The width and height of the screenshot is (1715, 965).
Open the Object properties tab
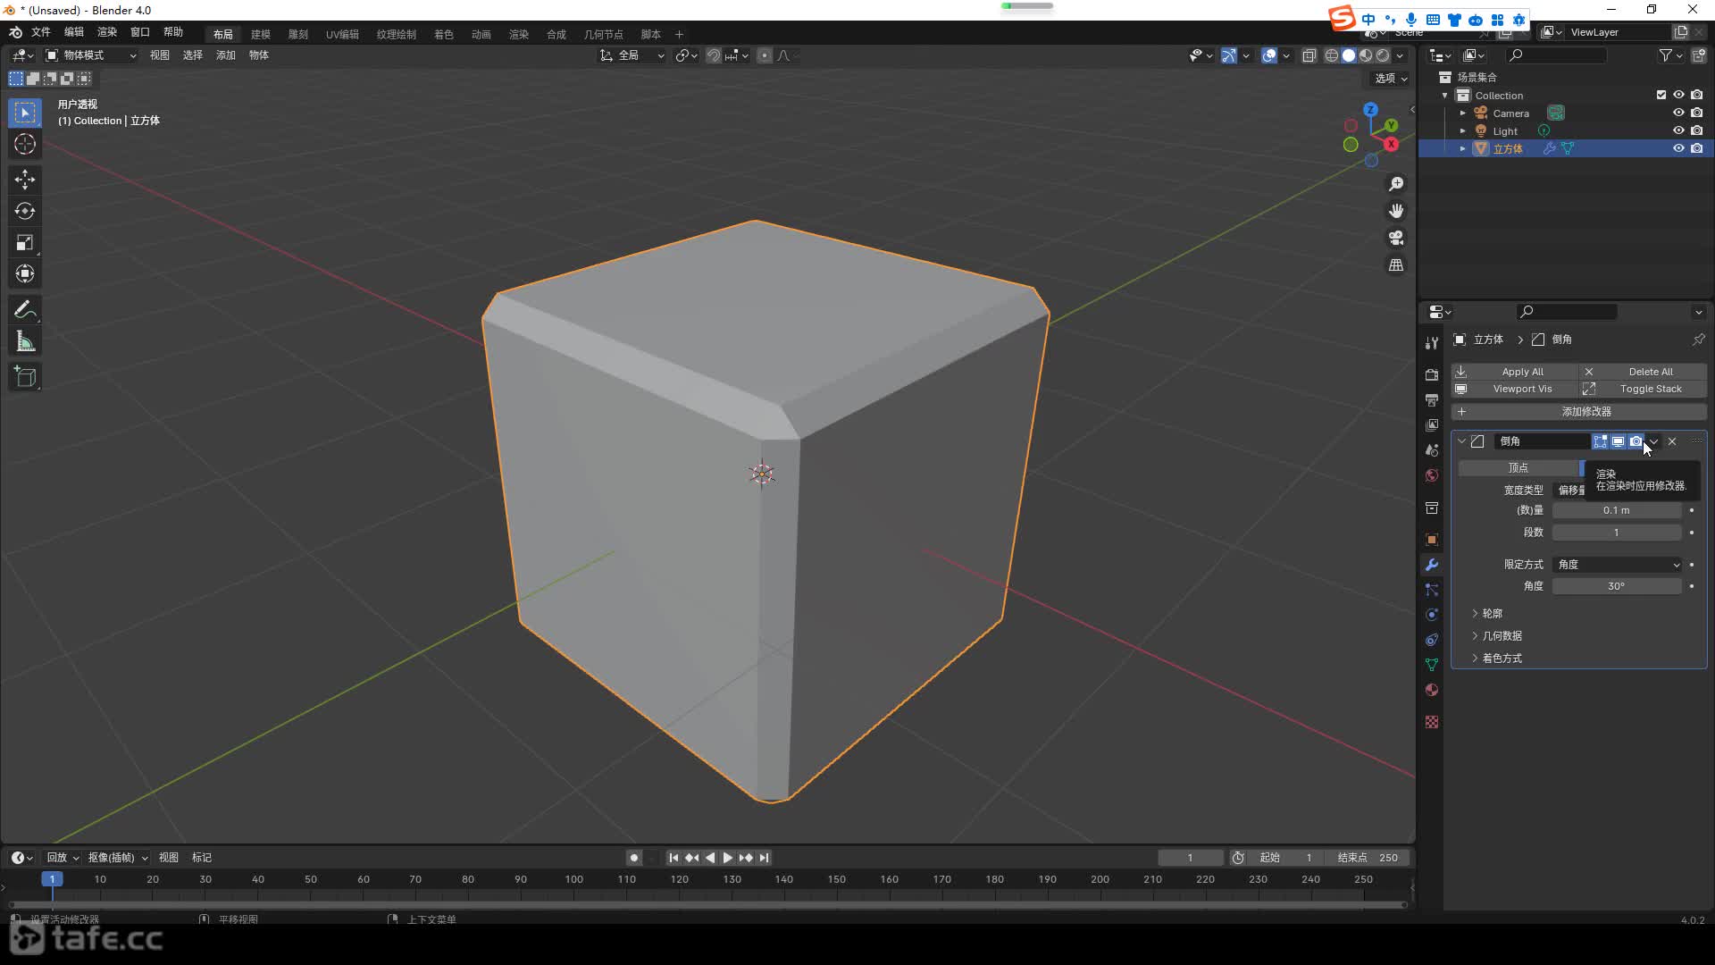coord(1432,540)
